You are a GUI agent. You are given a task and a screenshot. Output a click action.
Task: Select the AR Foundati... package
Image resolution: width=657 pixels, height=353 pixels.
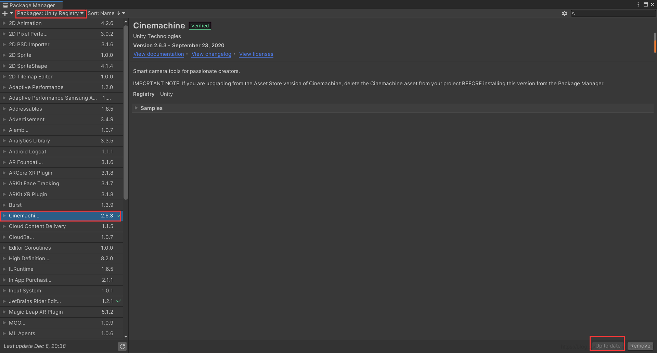[x=62, y=162]
